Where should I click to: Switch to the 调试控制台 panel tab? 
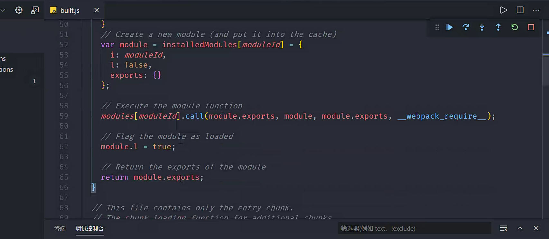click(90, 228)
